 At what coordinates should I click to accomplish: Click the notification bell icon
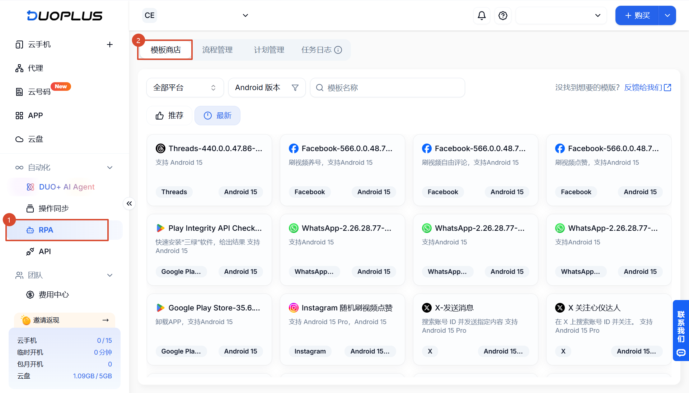(x=482, y=15)
